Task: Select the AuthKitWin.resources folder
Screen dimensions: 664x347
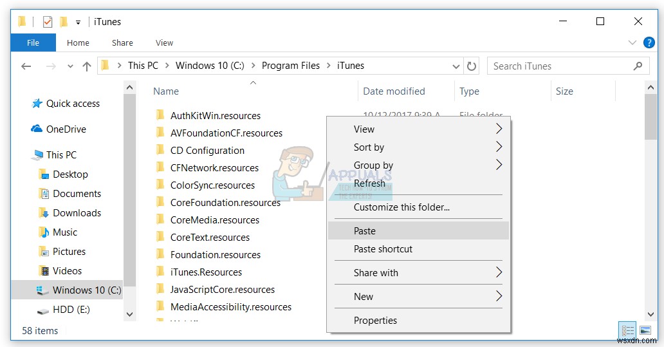Action: point(208,116)
